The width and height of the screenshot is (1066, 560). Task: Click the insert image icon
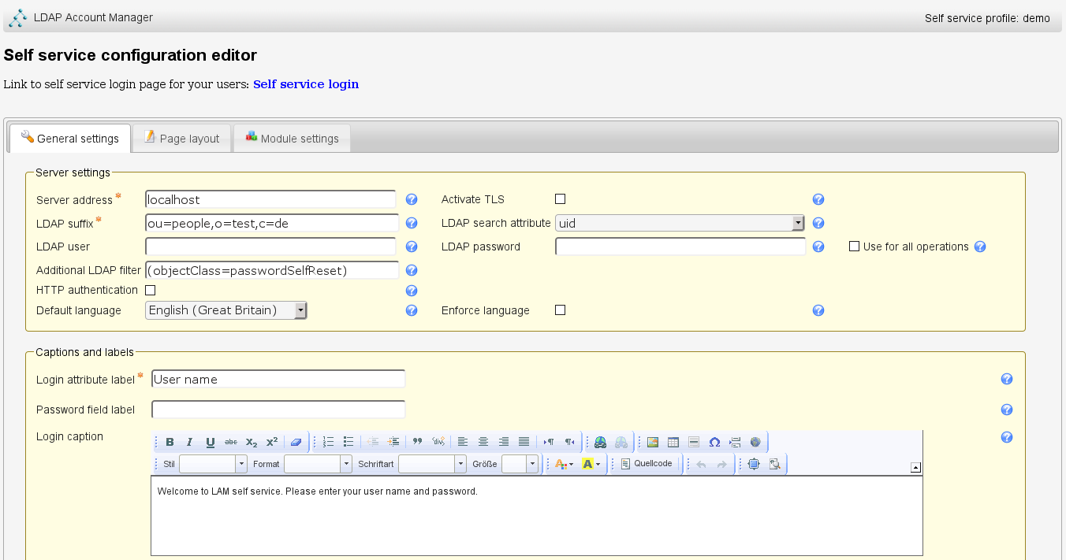coord(653,442)
